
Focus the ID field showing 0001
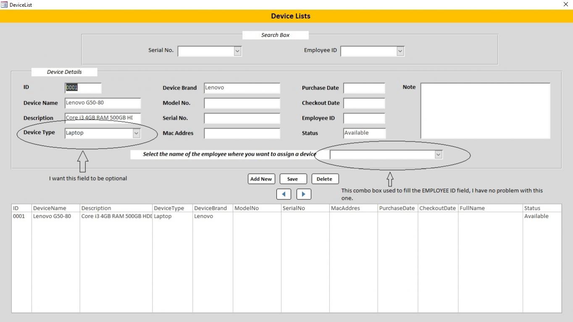[x=83, y=88]
